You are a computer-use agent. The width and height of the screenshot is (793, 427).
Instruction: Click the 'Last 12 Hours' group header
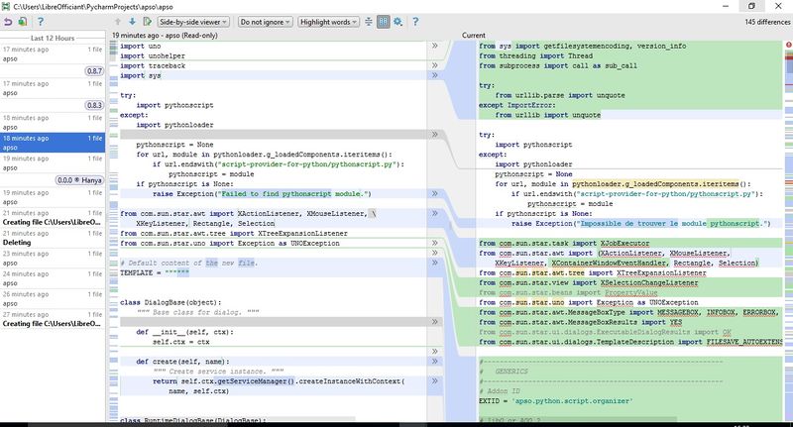coord(53,38)
